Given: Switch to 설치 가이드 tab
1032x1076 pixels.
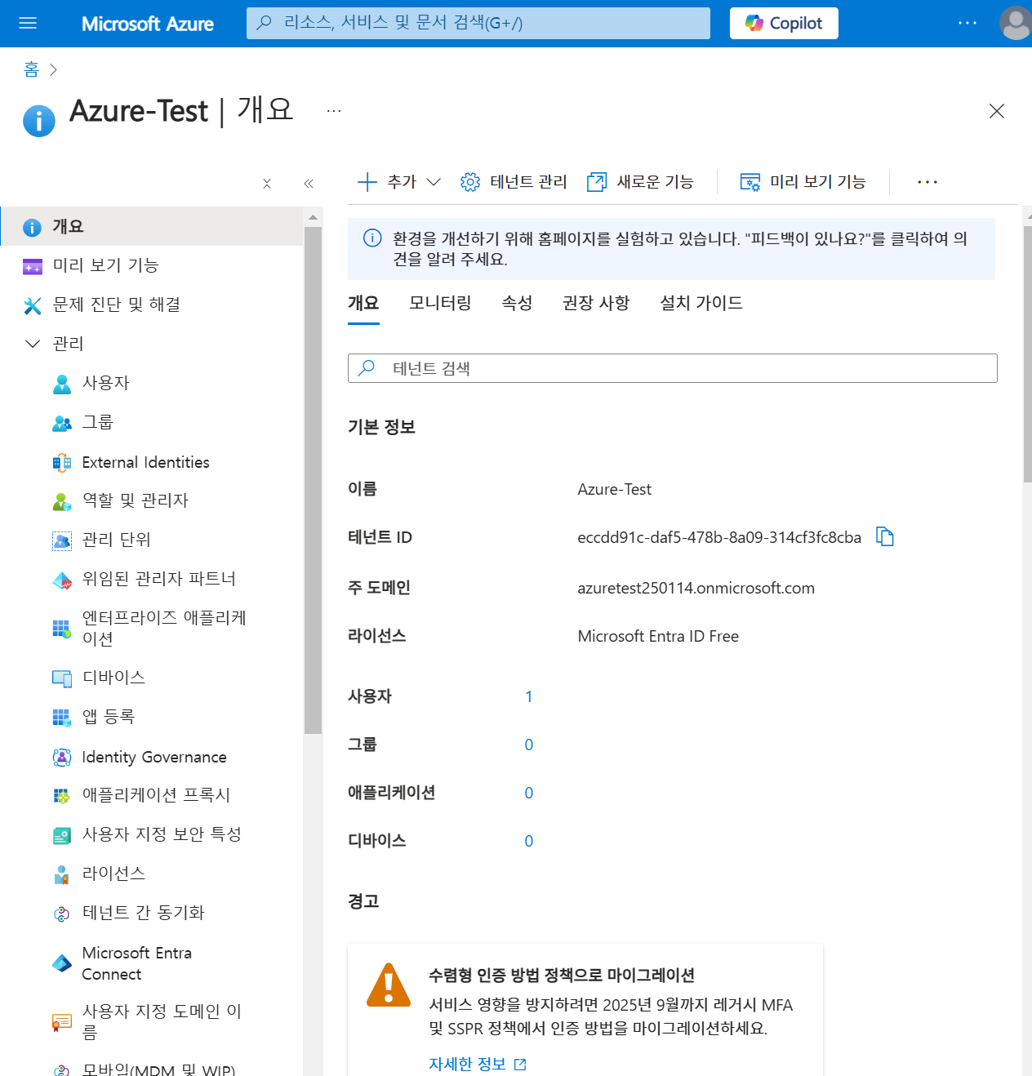Looking at the screenshot, I should coord(701,303).
